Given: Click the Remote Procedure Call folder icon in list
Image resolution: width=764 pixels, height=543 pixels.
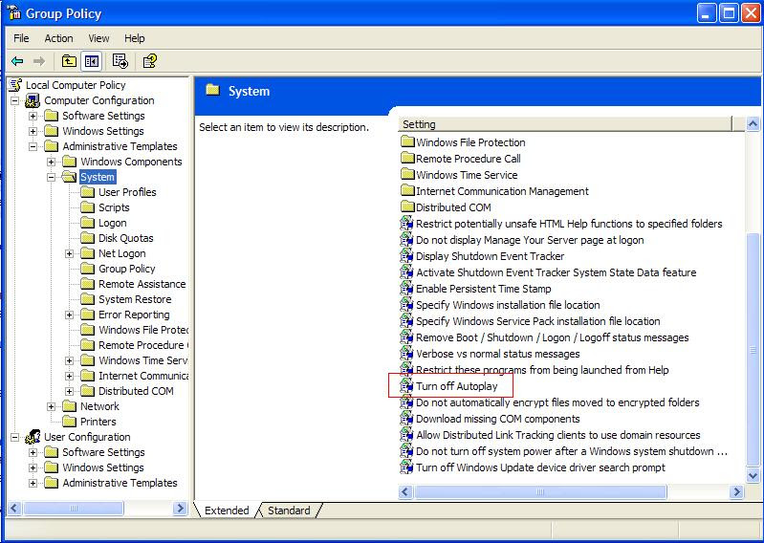Looking at the screenshot, I should click(406, 159).
